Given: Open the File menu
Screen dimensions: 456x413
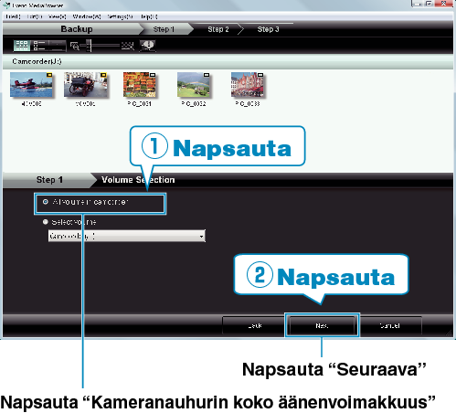Looking at the screenshot, I should pyautogui.click(x=13, y=16).
